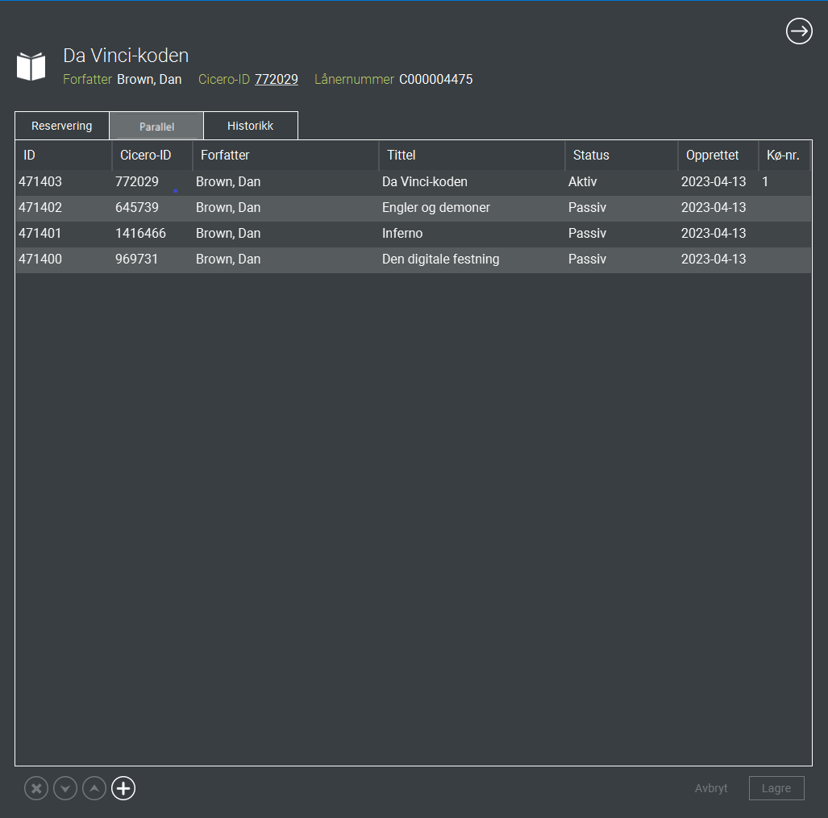Viewport: 828px width, 818px height.
Task: Click Passiv status in Den digitale festning row
Action: point(587,260)
